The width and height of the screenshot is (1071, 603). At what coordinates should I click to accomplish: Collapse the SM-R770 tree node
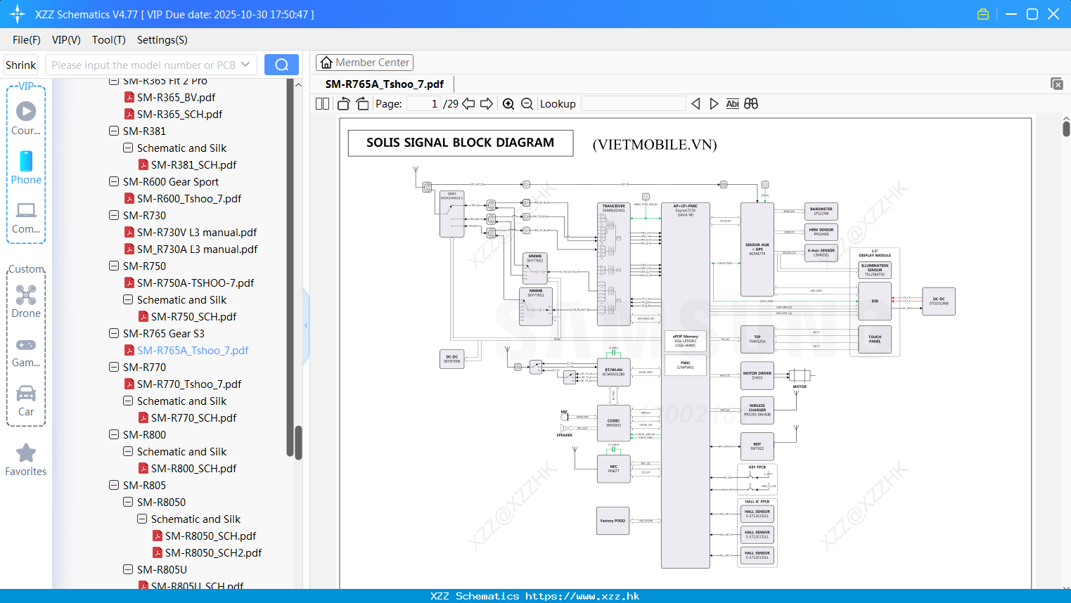[114, 367]
